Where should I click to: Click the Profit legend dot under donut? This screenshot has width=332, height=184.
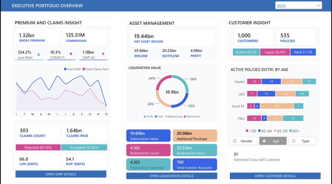(x=145, y=117)
